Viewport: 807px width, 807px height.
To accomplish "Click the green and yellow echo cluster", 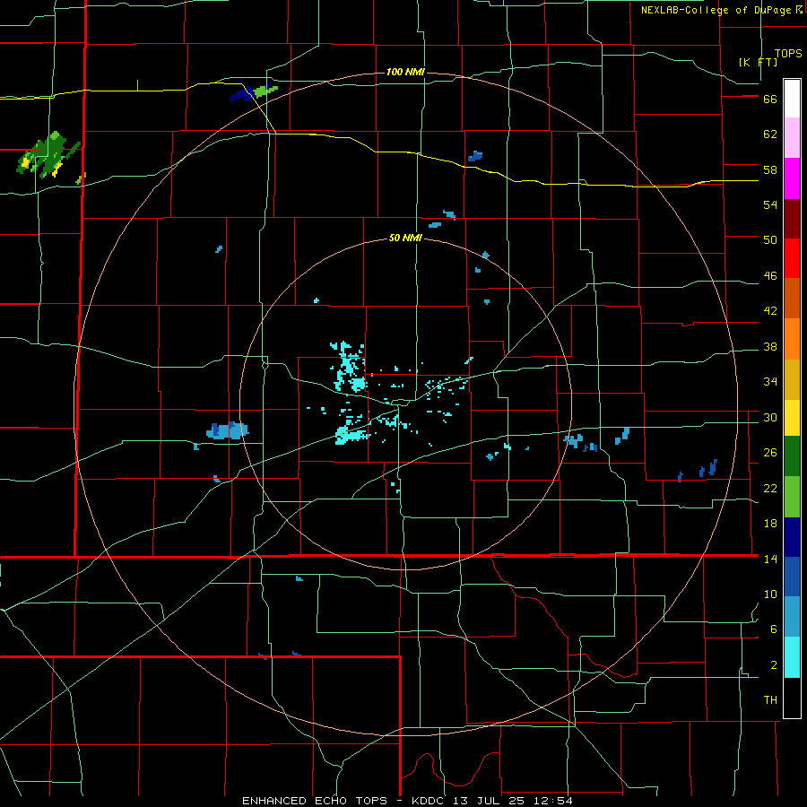I will pos(48,155).
